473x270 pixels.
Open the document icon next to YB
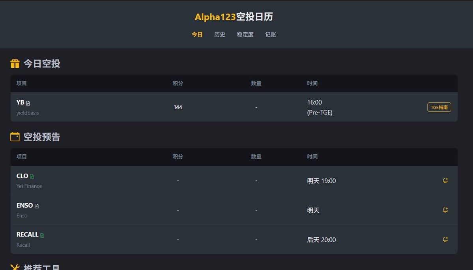[x=28, y=103]
